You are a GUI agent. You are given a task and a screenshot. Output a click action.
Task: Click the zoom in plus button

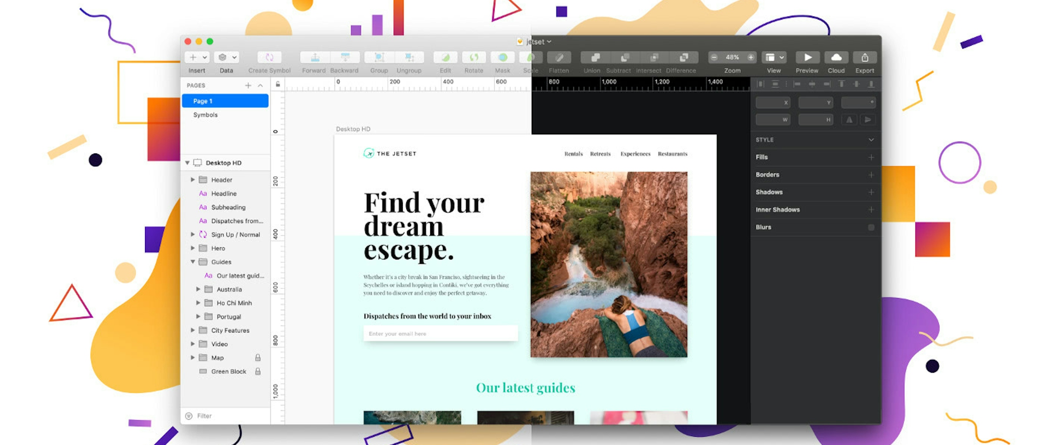pyautogui.click(x=751, y=57)
